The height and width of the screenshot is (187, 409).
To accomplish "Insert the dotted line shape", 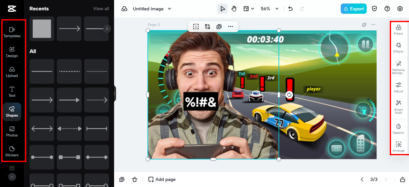I will coord(96,71).
